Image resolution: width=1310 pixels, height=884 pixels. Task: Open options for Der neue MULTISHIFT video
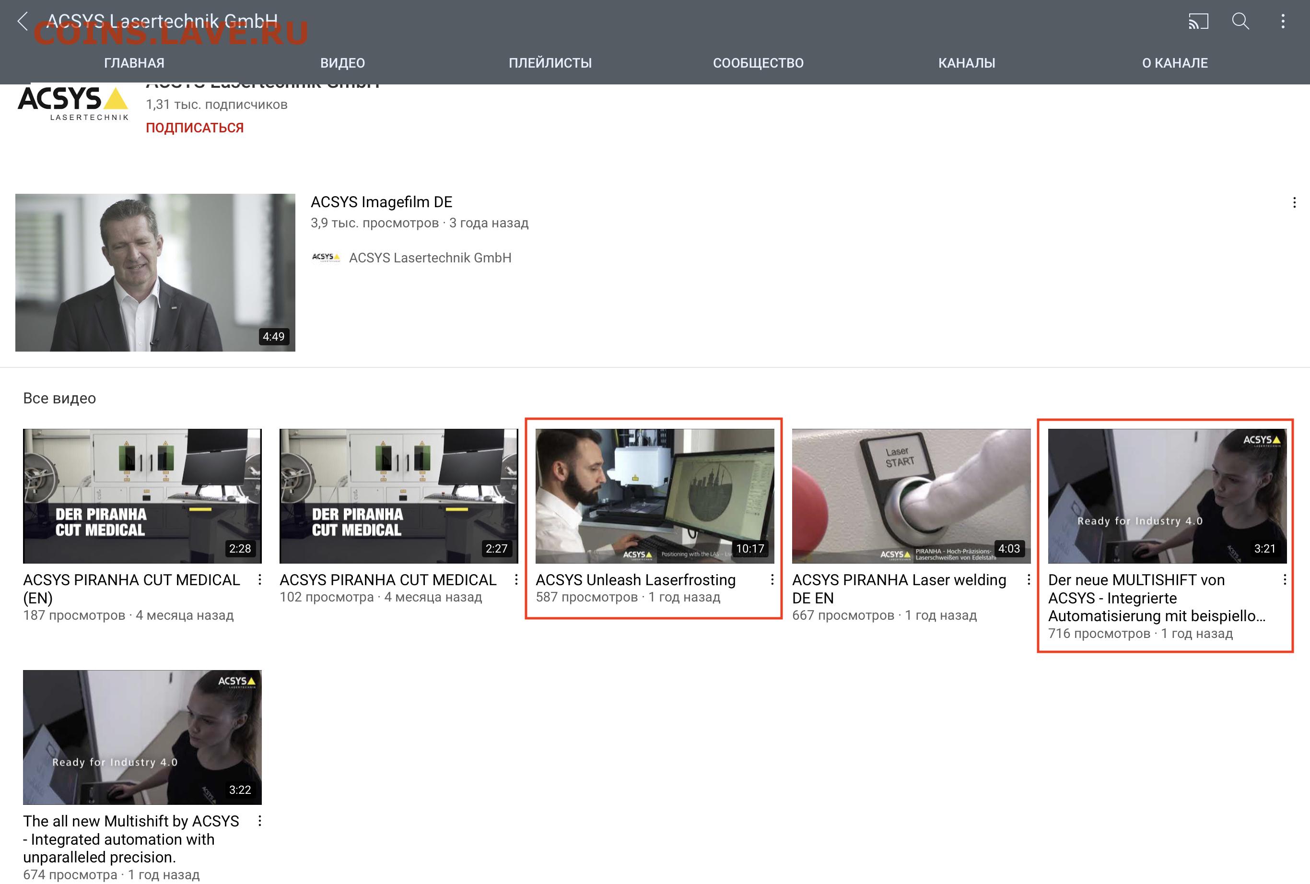click(1285, 579)
